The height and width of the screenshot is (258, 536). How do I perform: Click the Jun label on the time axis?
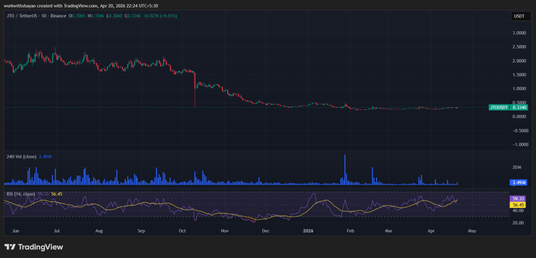(16, 231)
